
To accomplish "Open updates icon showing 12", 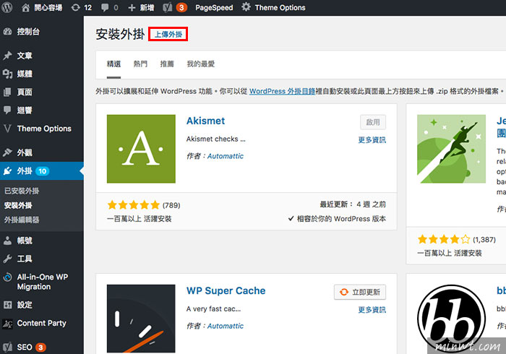I will click(75, 7).
